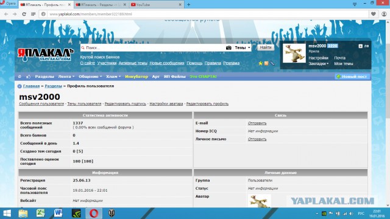Open the 'Арт' menu item
Viewport: 390px width, 219px height.
click(x=156, y=77)
